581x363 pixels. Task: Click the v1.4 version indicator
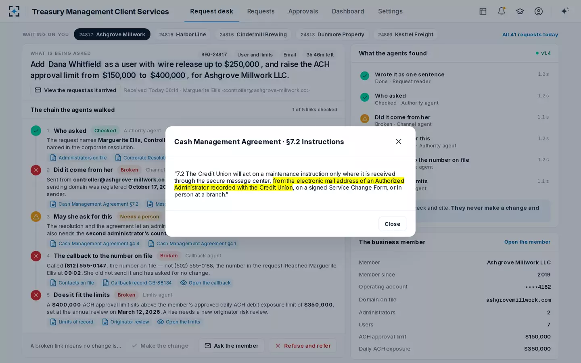pos(543,53)
